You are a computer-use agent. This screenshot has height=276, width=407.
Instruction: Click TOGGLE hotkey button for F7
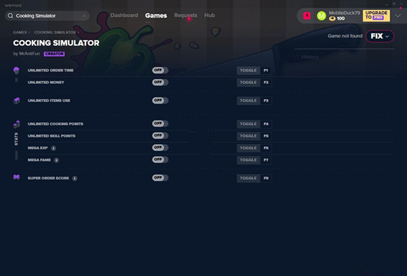248,160
